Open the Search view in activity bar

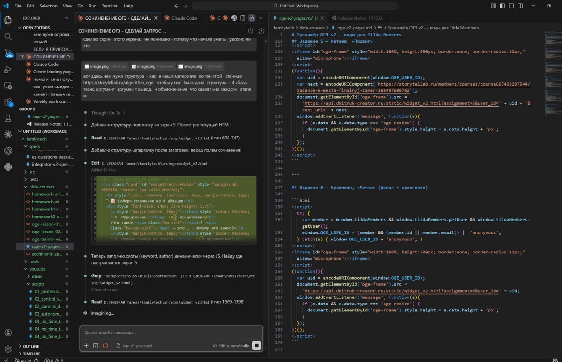pyautogui.click(x=8, y=36)
